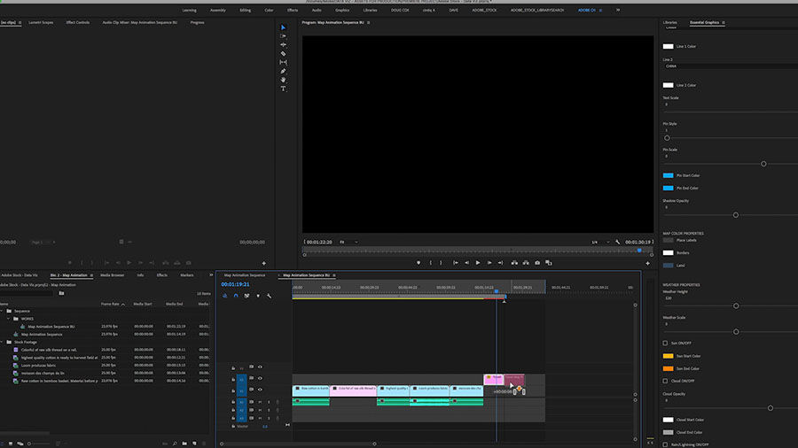Collapse the Stock Footage bin
Viewport: 798px width, 448px height.
point(4,342)
